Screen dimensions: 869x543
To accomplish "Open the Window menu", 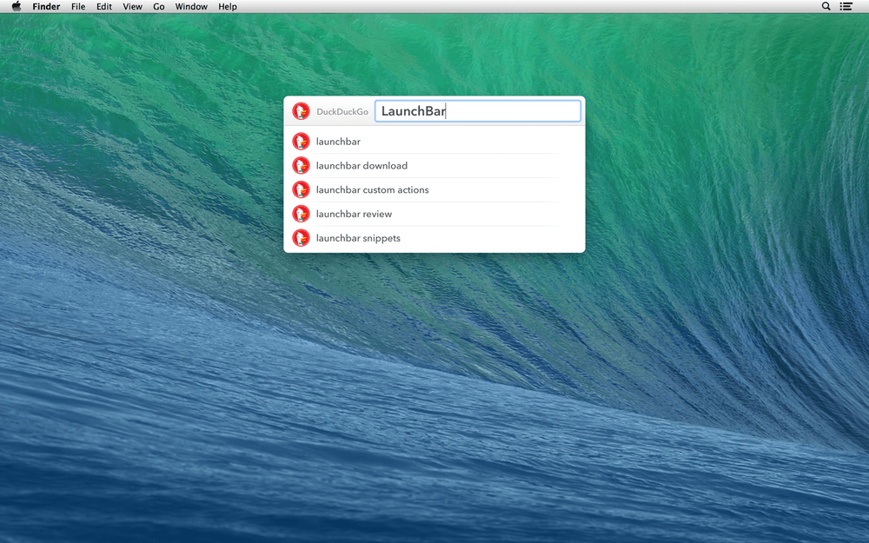I will click(191, 7).
